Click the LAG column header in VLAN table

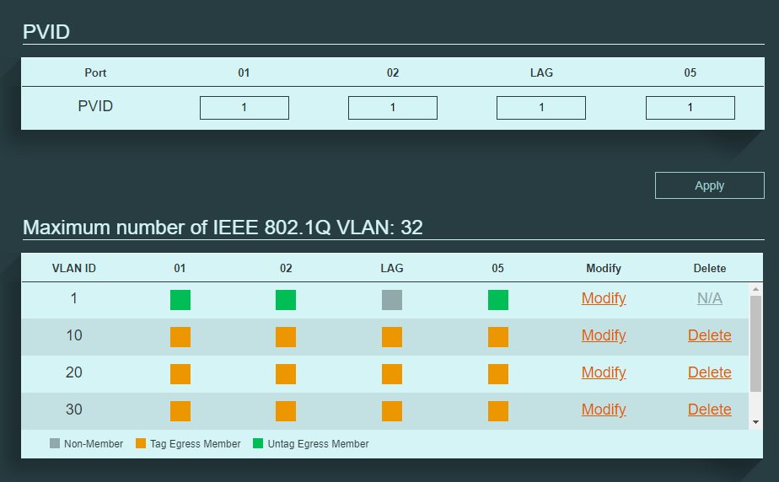392,269
